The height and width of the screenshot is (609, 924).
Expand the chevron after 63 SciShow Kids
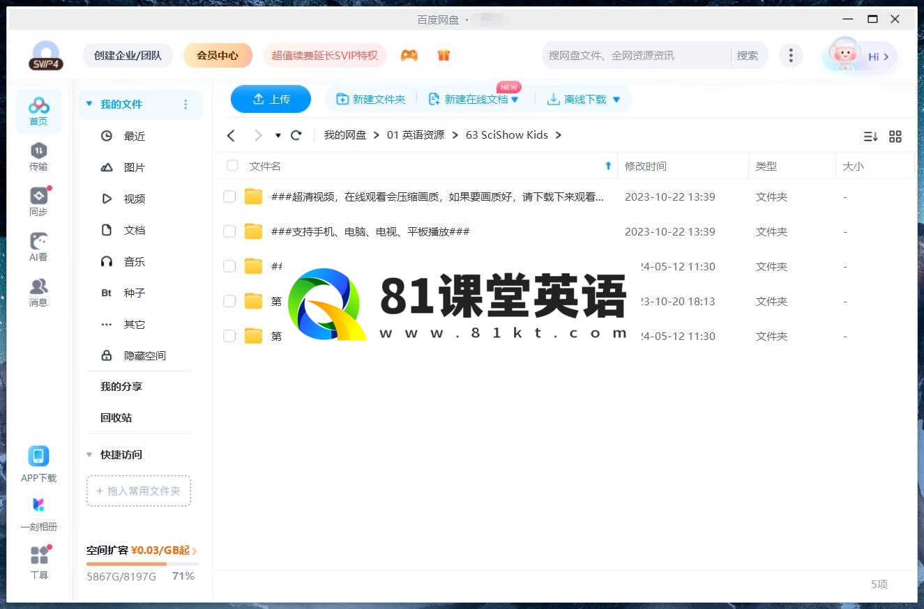[x=558, y=135]
